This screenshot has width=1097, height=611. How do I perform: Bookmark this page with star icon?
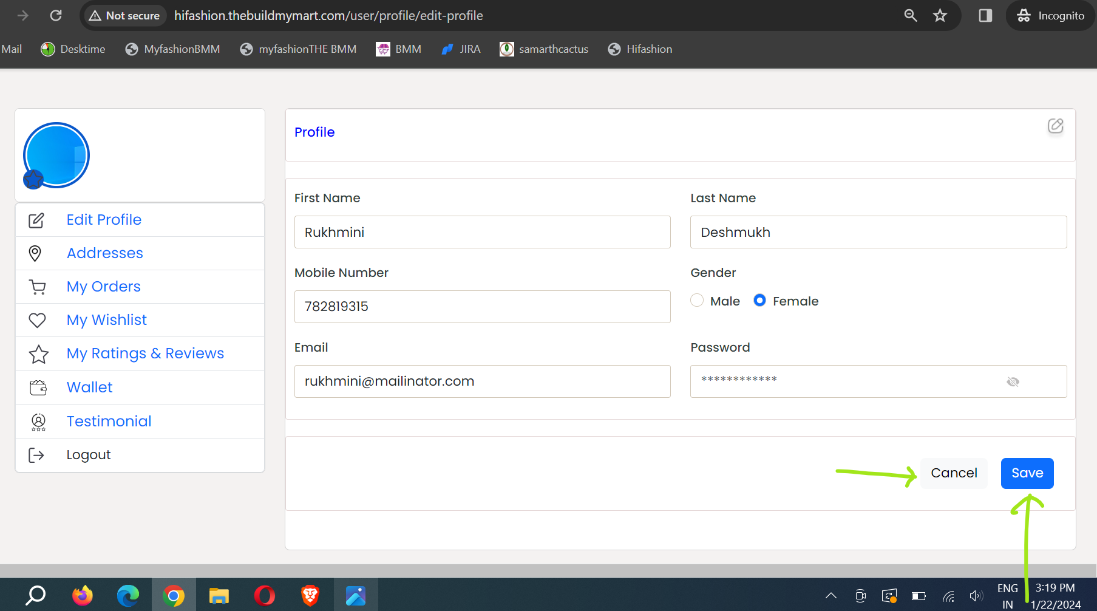(x=940, y=15)
